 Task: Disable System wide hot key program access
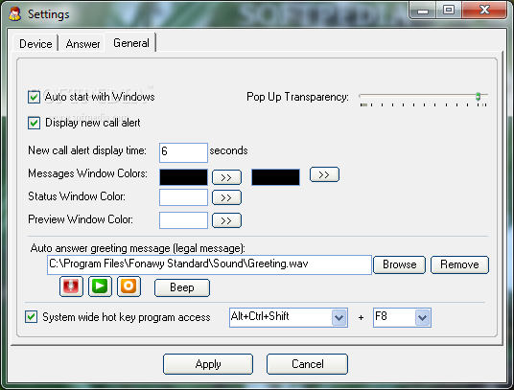click(x=31, y=317)
